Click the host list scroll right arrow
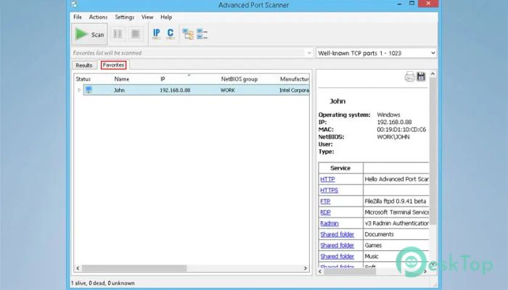The width and height of the screenshot is (508, 290). (x=306, y=268)
